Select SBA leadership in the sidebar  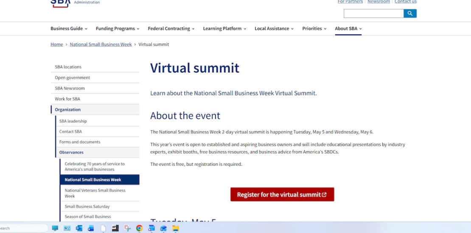[97, 121]
